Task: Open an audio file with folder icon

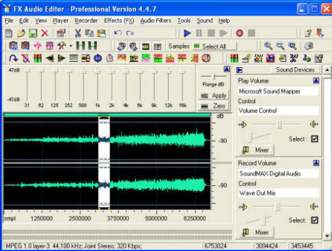Action: [21, 33]
